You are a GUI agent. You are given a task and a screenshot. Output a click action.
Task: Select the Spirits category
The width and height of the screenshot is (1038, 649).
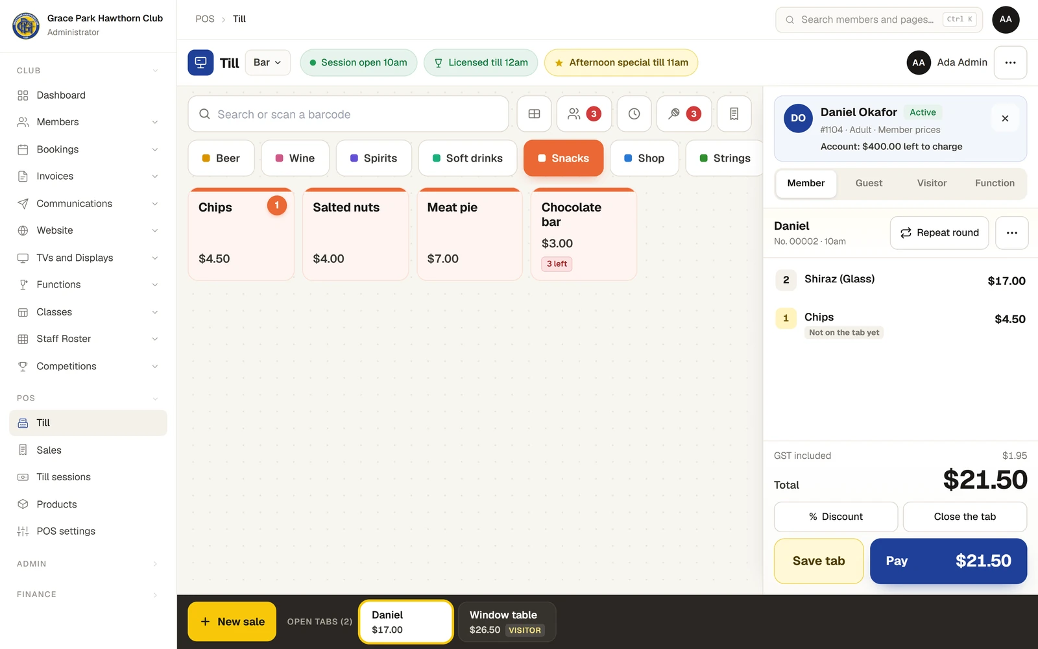[x=374, y=158]
